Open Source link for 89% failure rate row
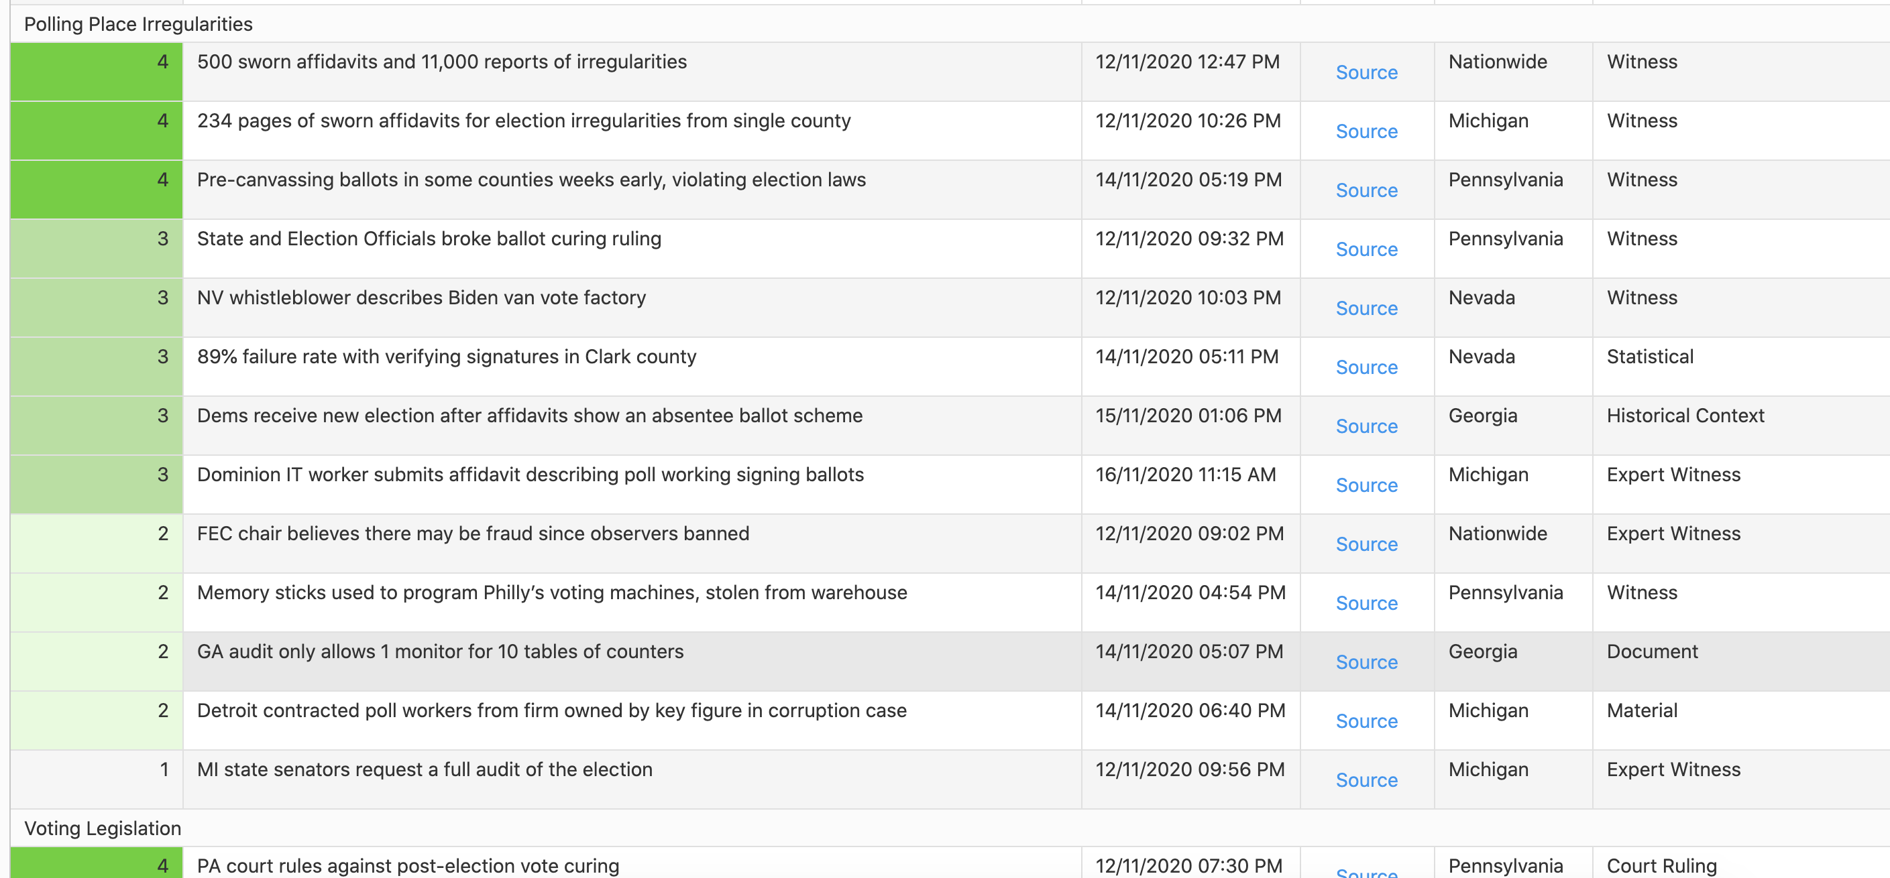The image size is (1890, 878). (x=1366, y=367)
